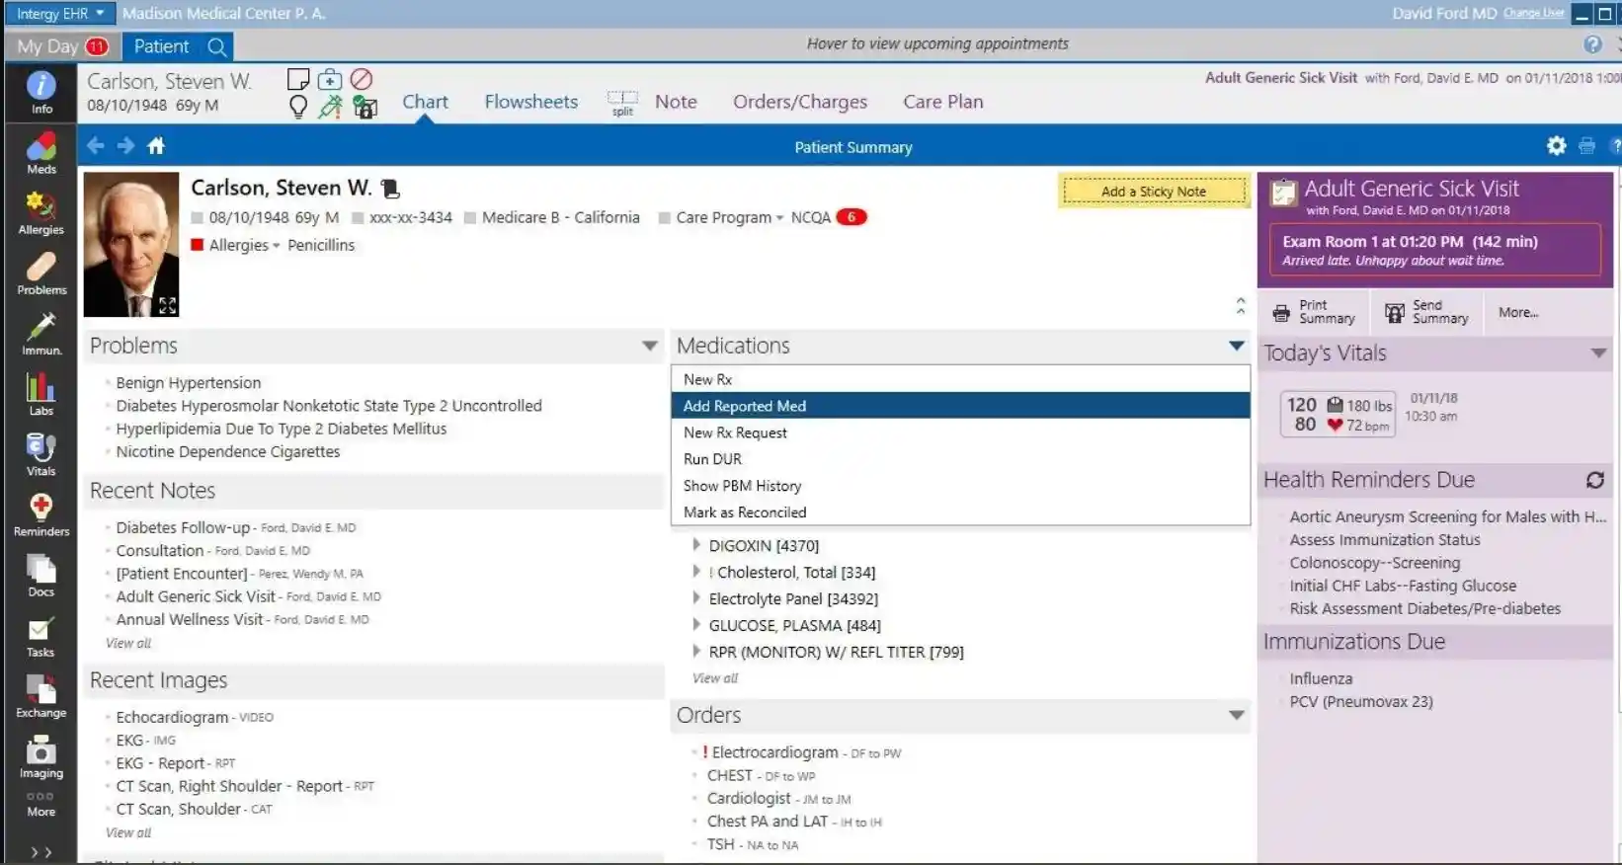
Task: Open the Problems sidebar icon
Action: 41,275
